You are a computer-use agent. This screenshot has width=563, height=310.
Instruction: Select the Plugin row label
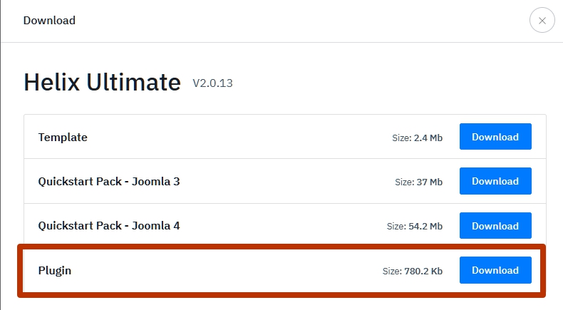[55, 271]
